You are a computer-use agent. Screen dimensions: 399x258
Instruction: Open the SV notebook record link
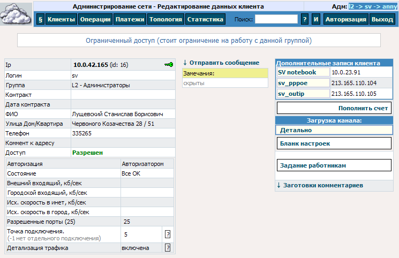tap(297, 72)
